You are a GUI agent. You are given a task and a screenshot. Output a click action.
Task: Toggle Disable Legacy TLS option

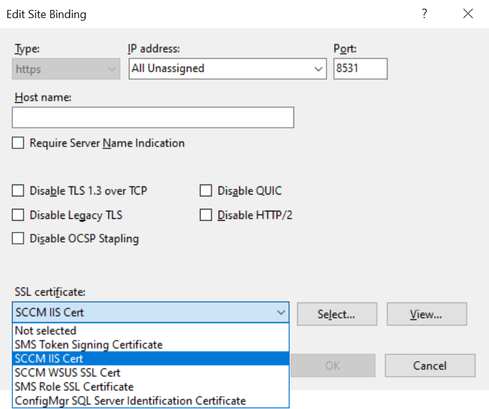click(x=18, y=215)
